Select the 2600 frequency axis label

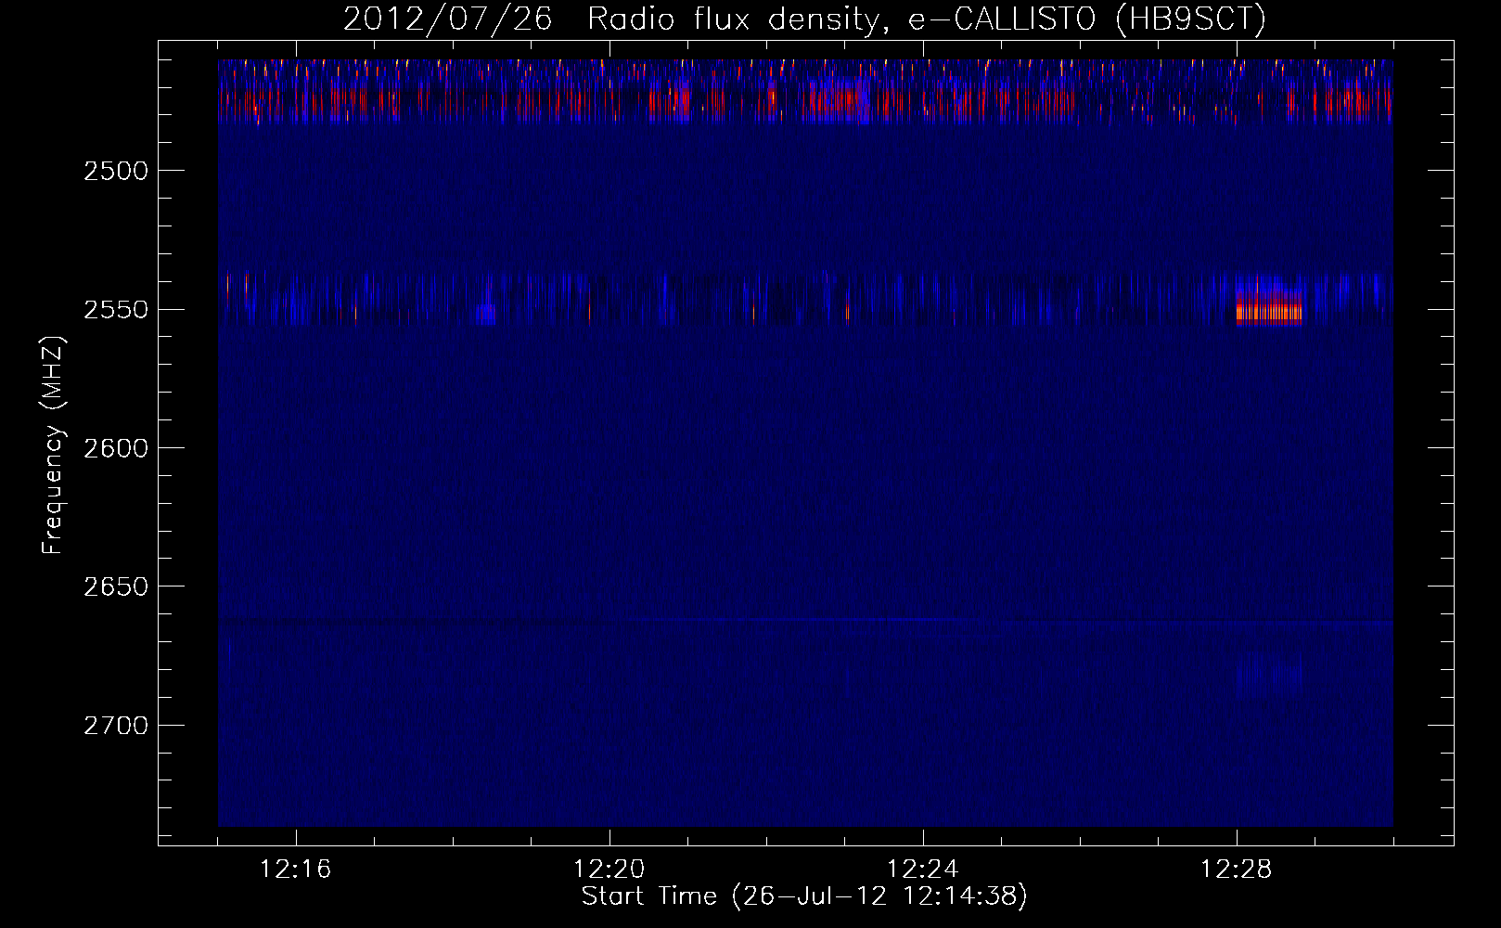coord(116,448)
